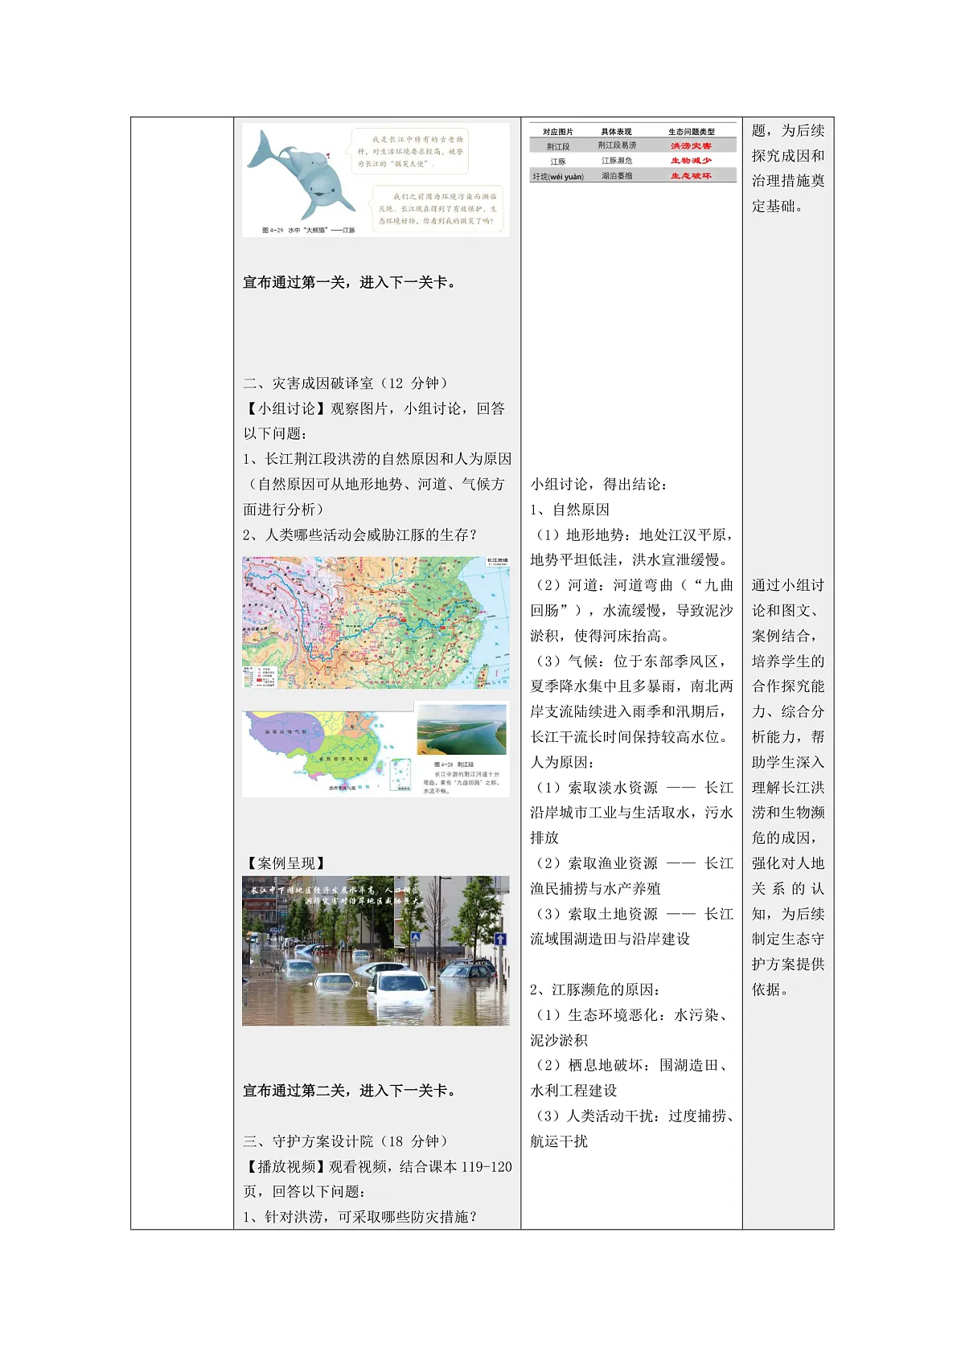Select line starting （2）索取渔业资源
Image resolution: width=965 pixels, height=1364 pixels.
(x=632, y=863)
